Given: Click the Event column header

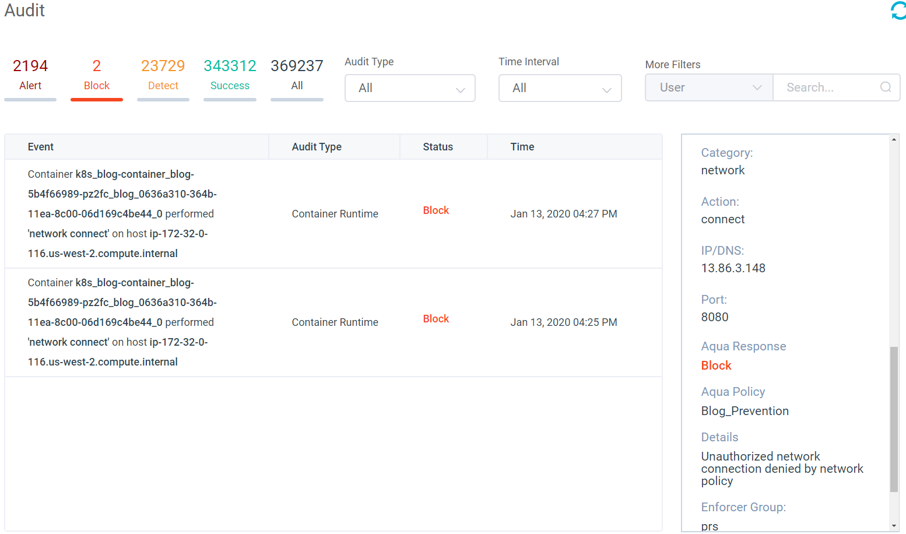Looking at the screenshot, I should [x=41, y=147].
